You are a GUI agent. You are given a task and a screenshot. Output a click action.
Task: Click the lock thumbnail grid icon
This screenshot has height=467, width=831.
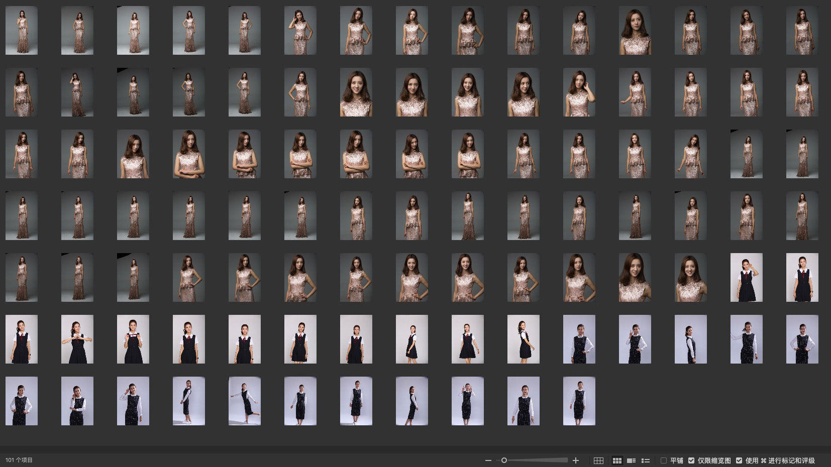click(x=598, y=460)
